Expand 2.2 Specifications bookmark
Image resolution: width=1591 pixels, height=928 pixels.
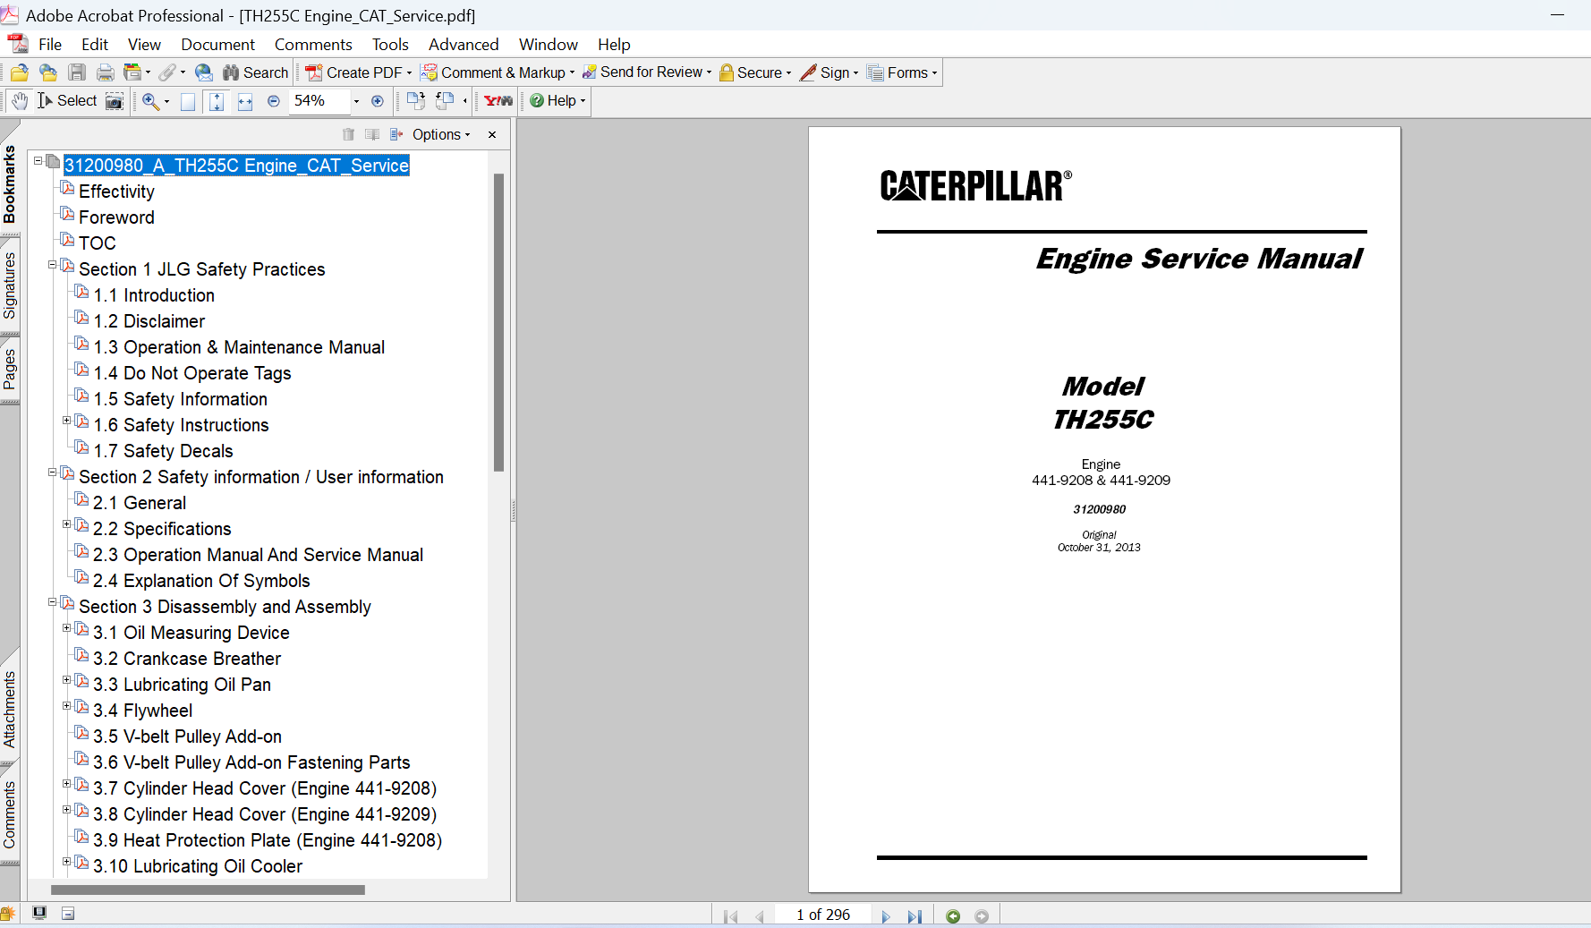66,524
